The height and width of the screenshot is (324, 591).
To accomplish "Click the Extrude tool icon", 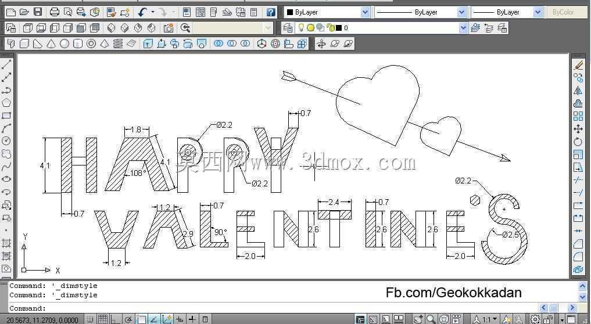I will point(148,44).
